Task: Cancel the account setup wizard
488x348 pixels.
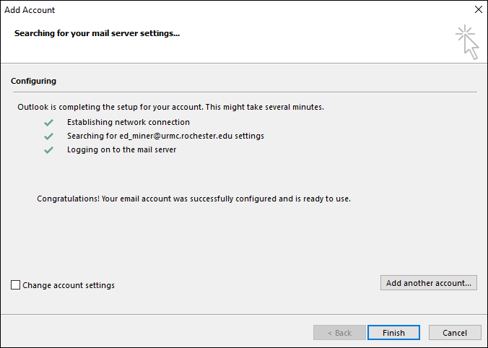Action: pos(455,333)
